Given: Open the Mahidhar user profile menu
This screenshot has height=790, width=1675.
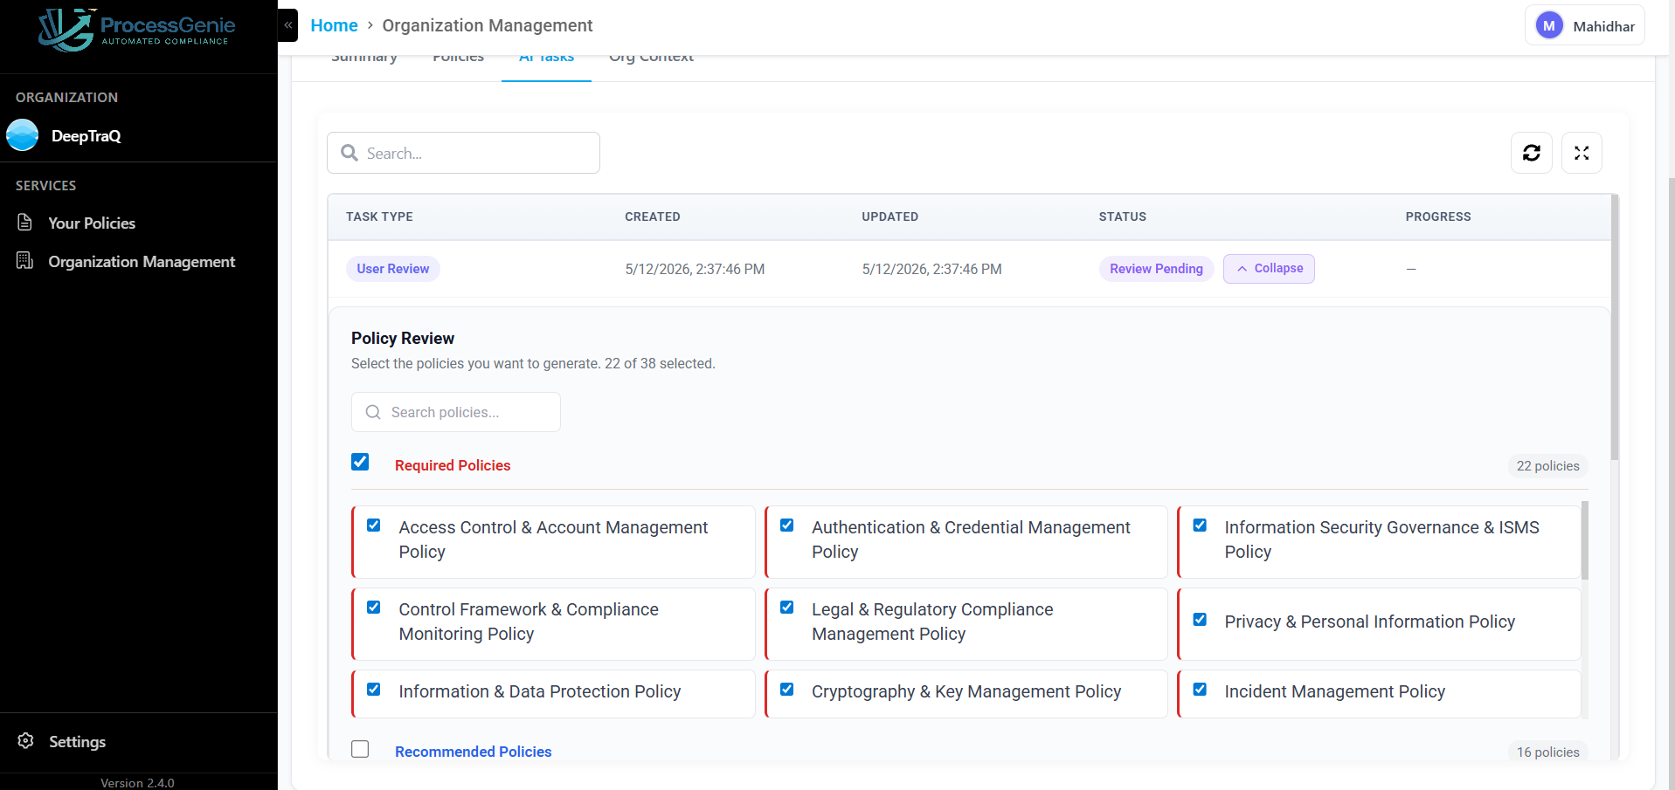Looking at the screenshot, I should point(1584,26).
